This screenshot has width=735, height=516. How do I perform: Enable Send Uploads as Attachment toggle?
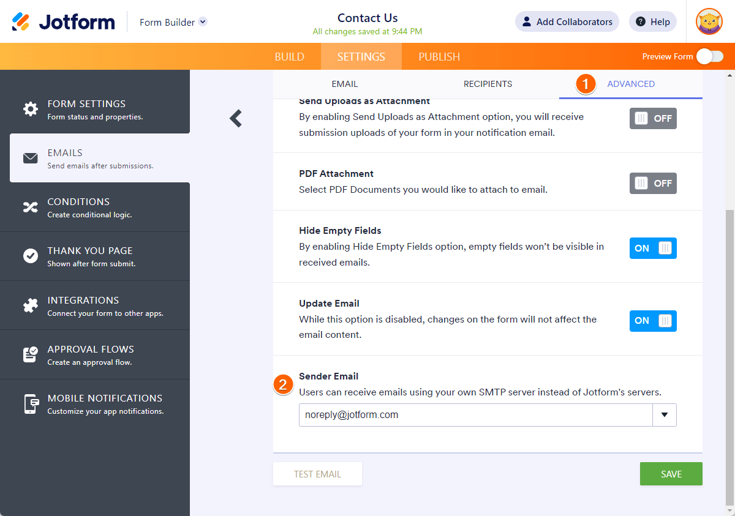tap(653, 119)
